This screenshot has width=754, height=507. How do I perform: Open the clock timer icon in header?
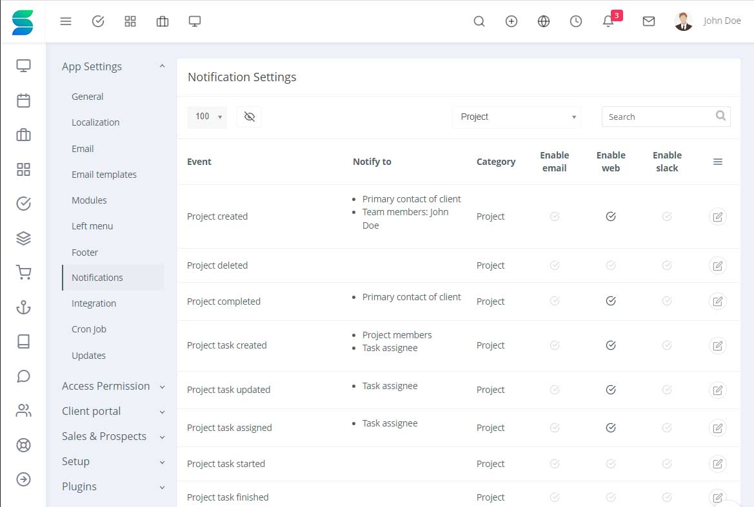click(x=576, y=21)
